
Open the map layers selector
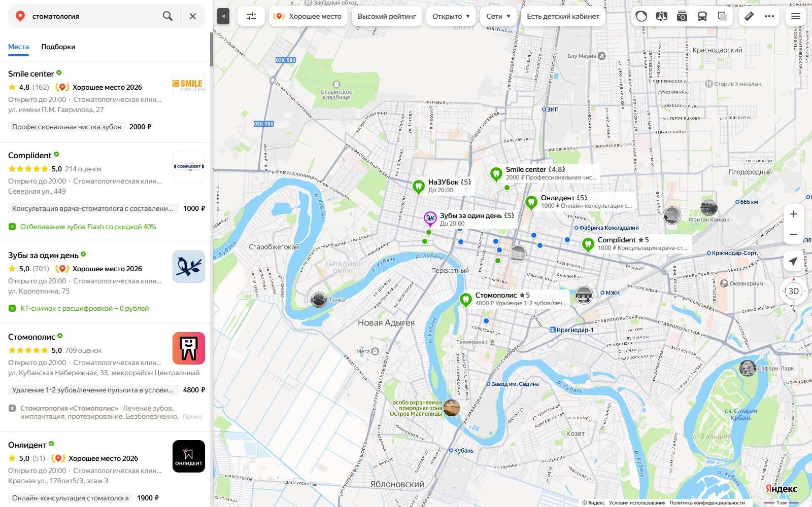723,16
